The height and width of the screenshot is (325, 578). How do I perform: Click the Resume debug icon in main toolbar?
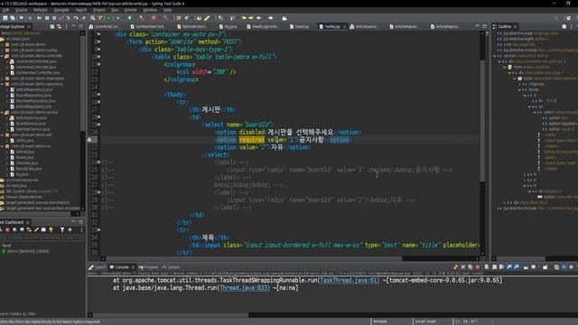point(40,18)
